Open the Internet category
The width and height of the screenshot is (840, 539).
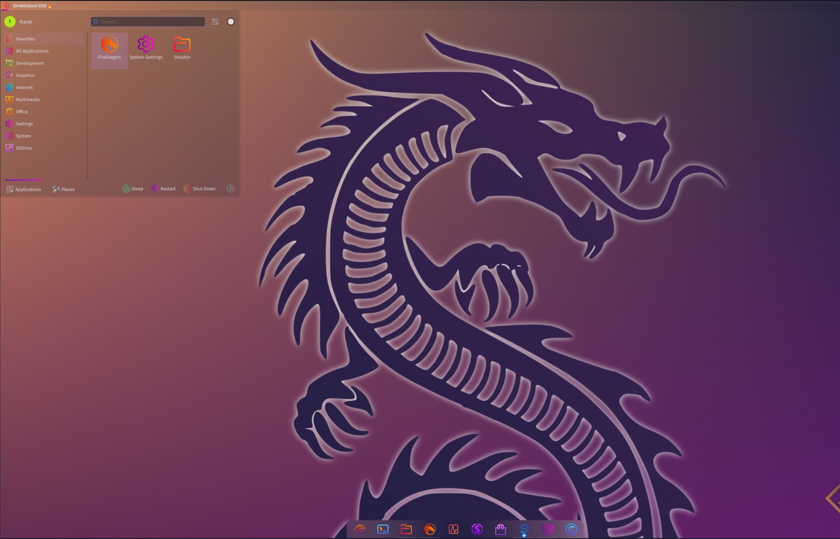click(43, 87)
